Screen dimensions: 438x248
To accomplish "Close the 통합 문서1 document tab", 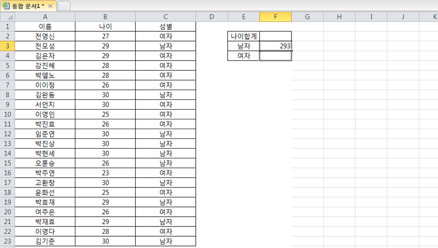I will tap(50, 6).
